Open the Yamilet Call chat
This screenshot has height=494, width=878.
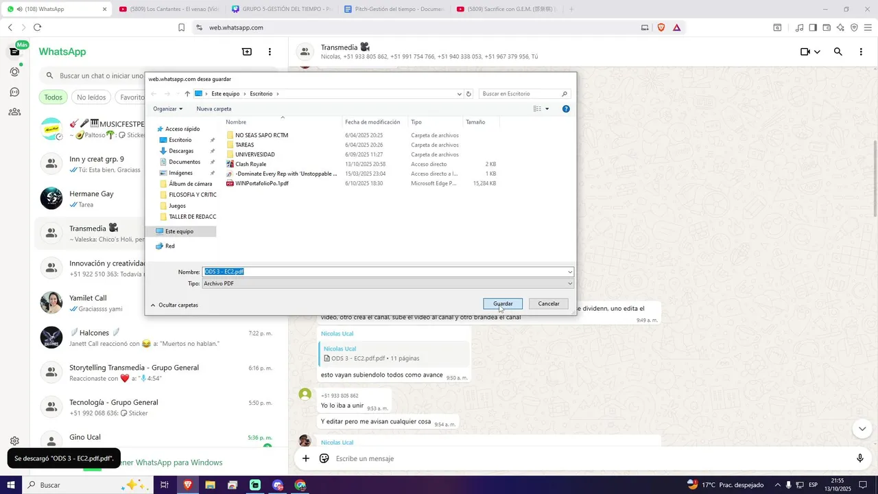click(158, 303)
